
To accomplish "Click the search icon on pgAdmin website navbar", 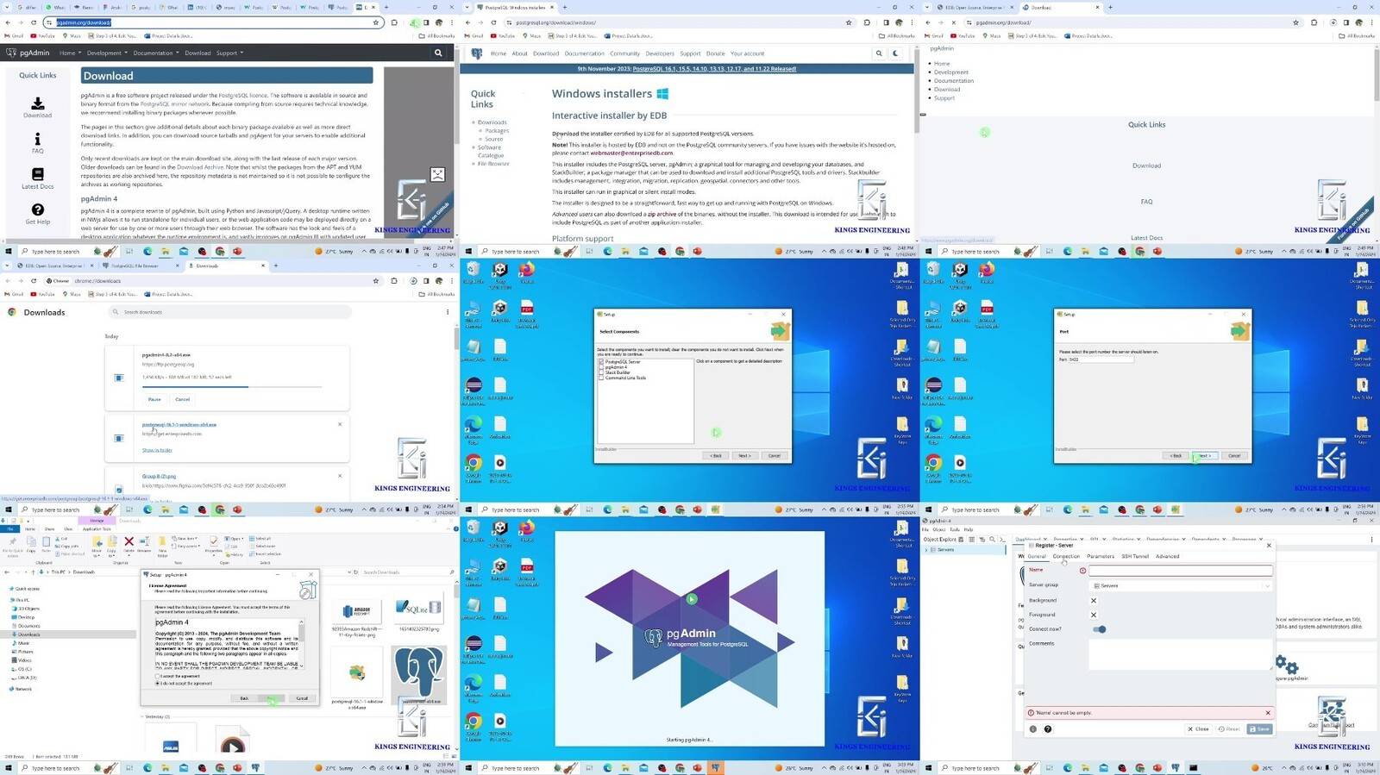I will click(x=438, y=53).
